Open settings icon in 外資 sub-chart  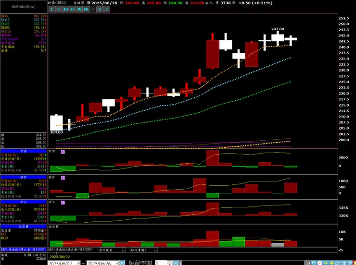(63, 152)
